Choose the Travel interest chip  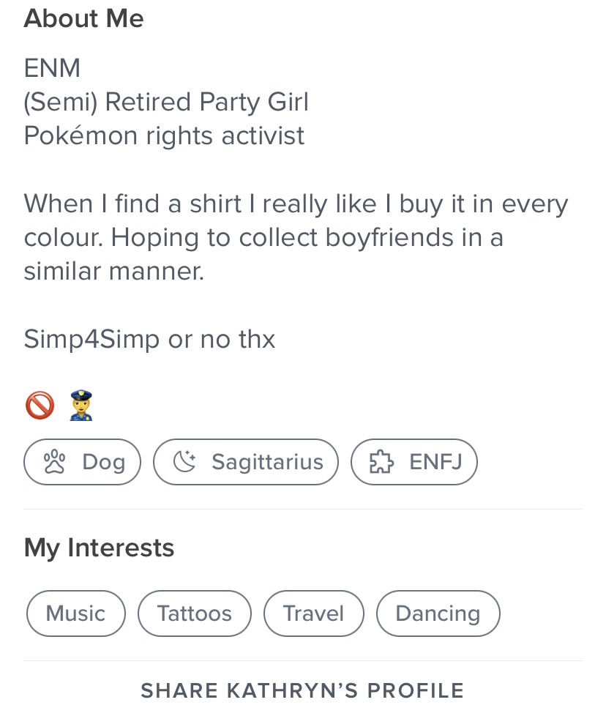coord(314,613)
